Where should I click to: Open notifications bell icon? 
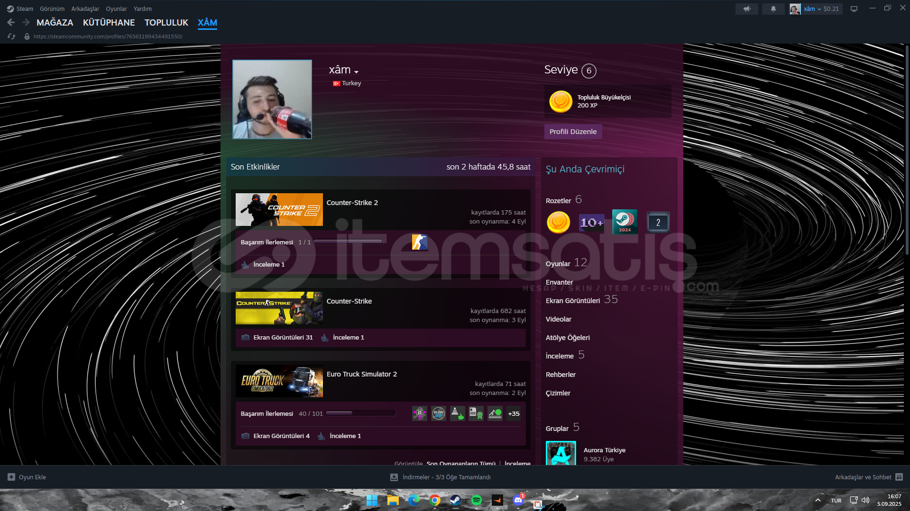tap(773, 9)
